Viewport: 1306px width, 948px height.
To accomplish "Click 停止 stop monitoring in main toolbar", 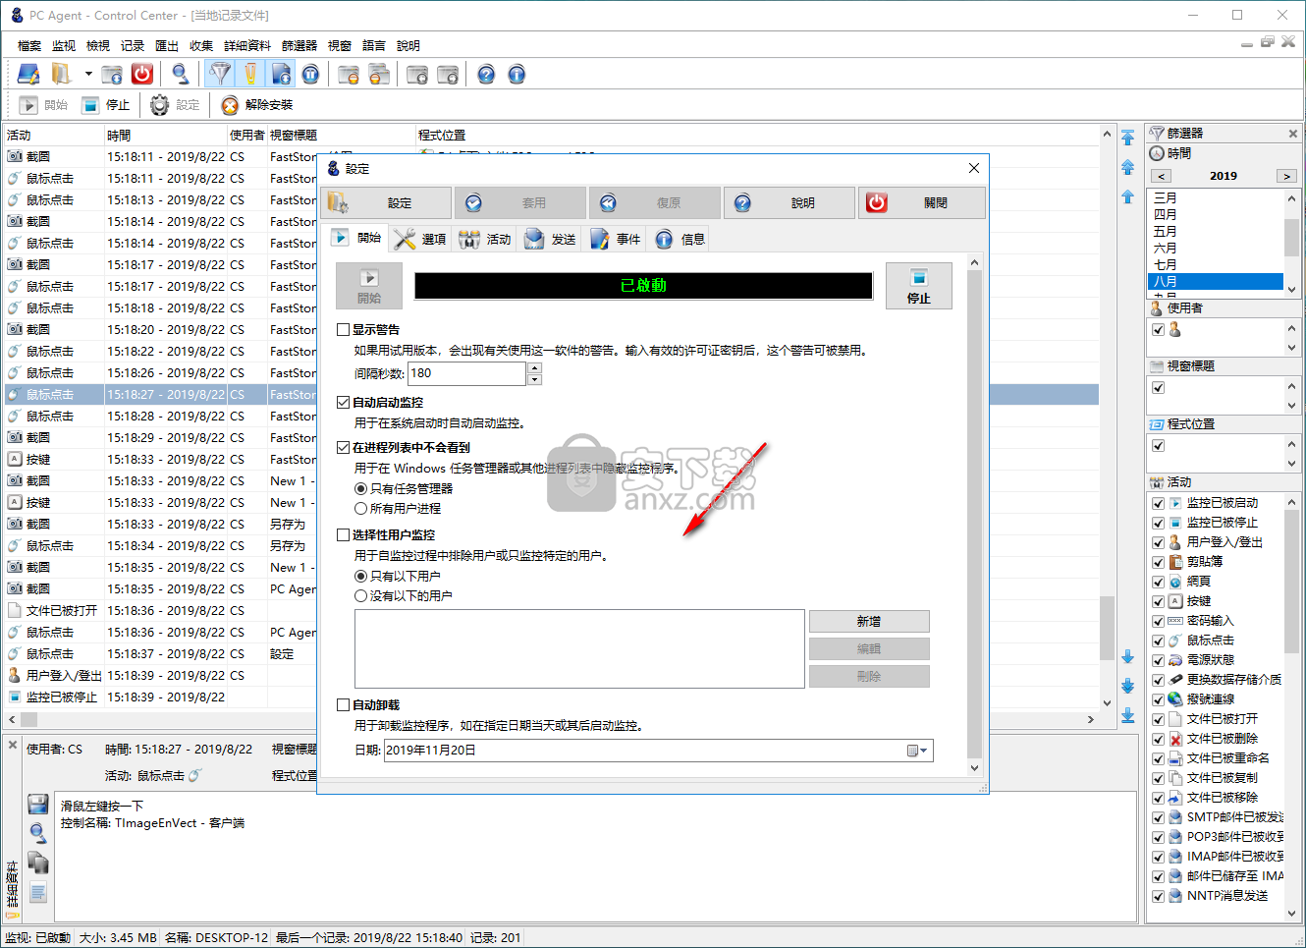I will [106, 105].
